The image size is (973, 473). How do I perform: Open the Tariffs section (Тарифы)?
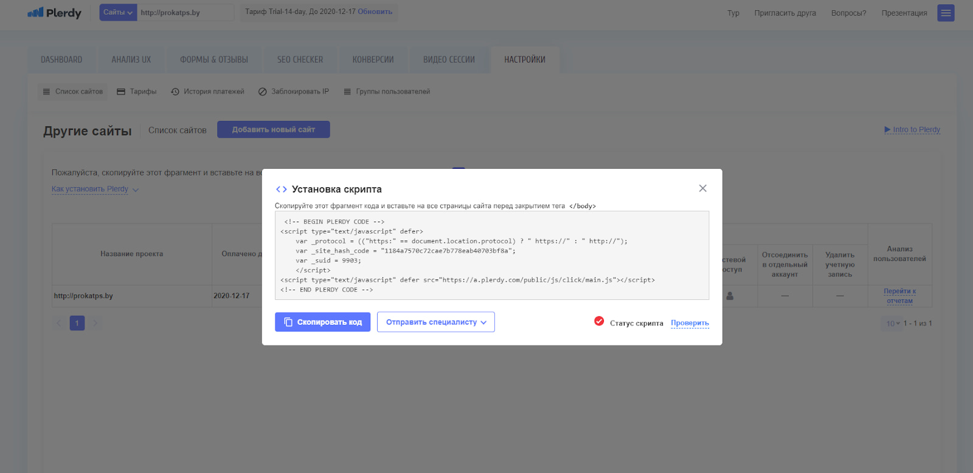[x=137, y=92]
